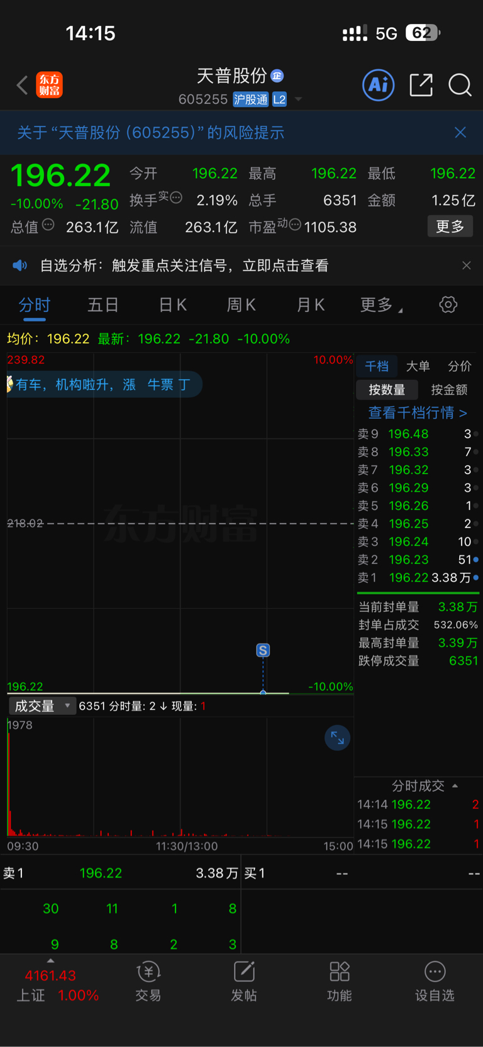Tap the 卖4 196.25 order row
The width and height of the screenshot is (483, 1047).
(418, 523)
